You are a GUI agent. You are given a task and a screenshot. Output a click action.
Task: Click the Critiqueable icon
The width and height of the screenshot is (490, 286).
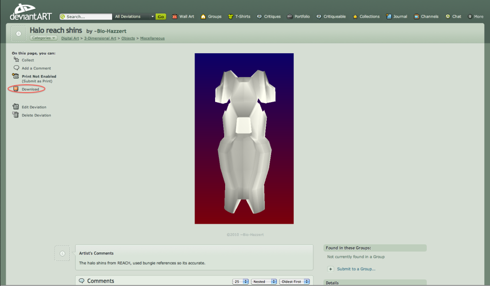(319, 17)
